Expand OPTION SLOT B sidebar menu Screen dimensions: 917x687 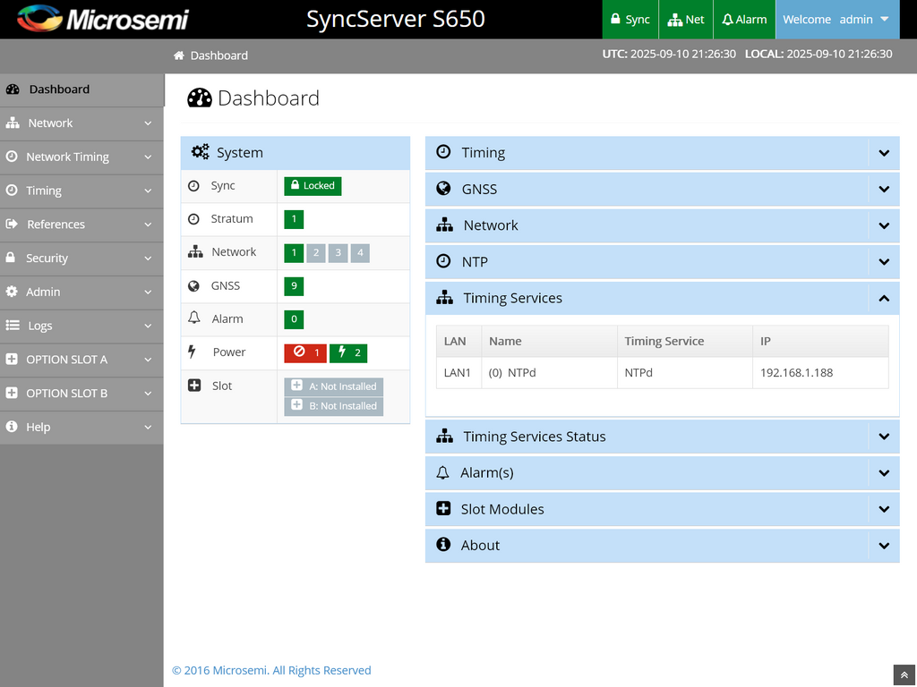pyautogui.click(x=81, y=394)
